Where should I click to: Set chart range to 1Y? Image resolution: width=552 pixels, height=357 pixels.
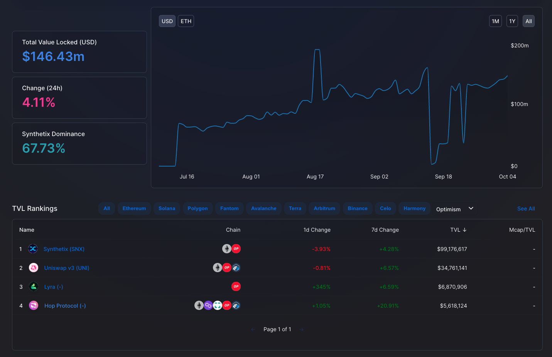coord(512,21)
